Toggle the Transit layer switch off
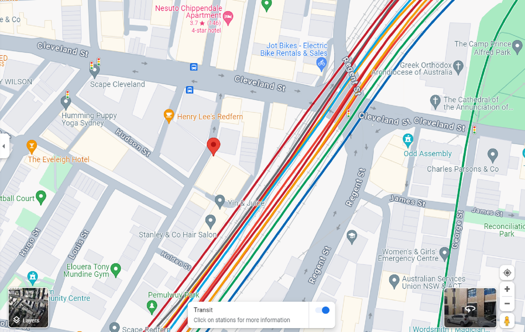This screenshot has width=525, height=332. (322, 310)
